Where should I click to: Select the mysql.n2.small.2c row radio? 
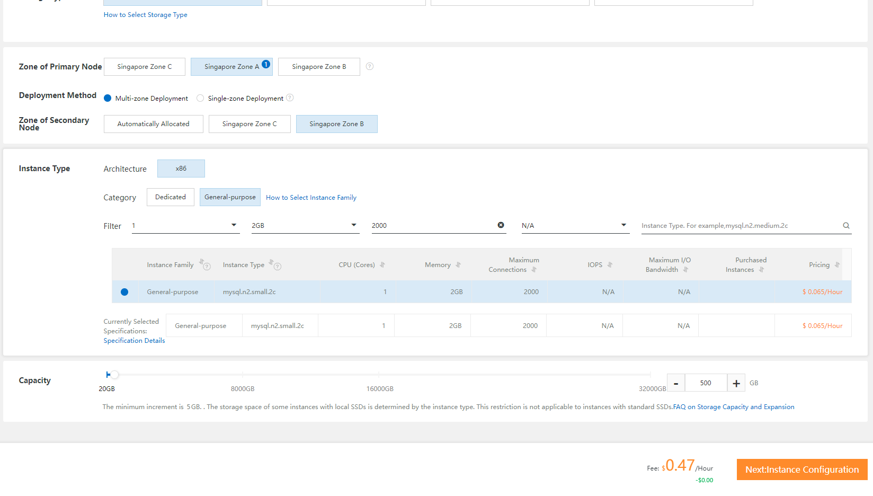tap(124, 292)
